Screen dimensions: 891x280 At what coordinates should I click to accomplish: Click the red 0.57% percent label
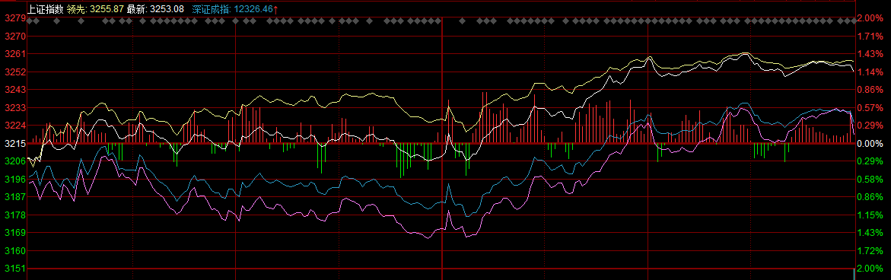[x=870, y=108]
